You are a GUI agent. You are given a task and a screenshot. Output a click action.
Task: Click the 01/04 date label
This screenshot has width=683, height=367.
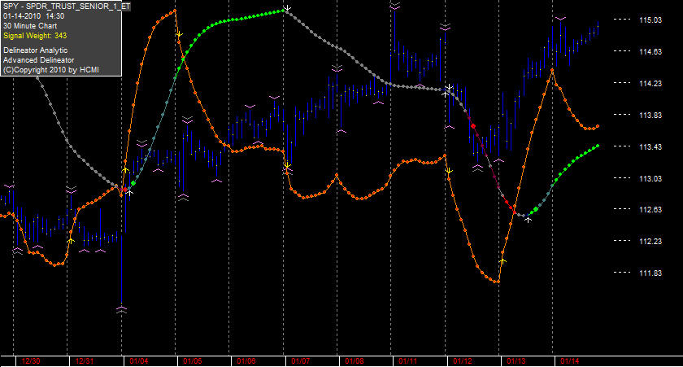pos(138,361)
